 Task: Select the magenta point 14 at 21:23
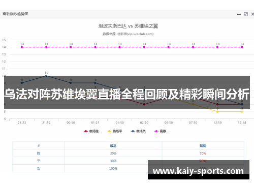(x=22, y=47)
